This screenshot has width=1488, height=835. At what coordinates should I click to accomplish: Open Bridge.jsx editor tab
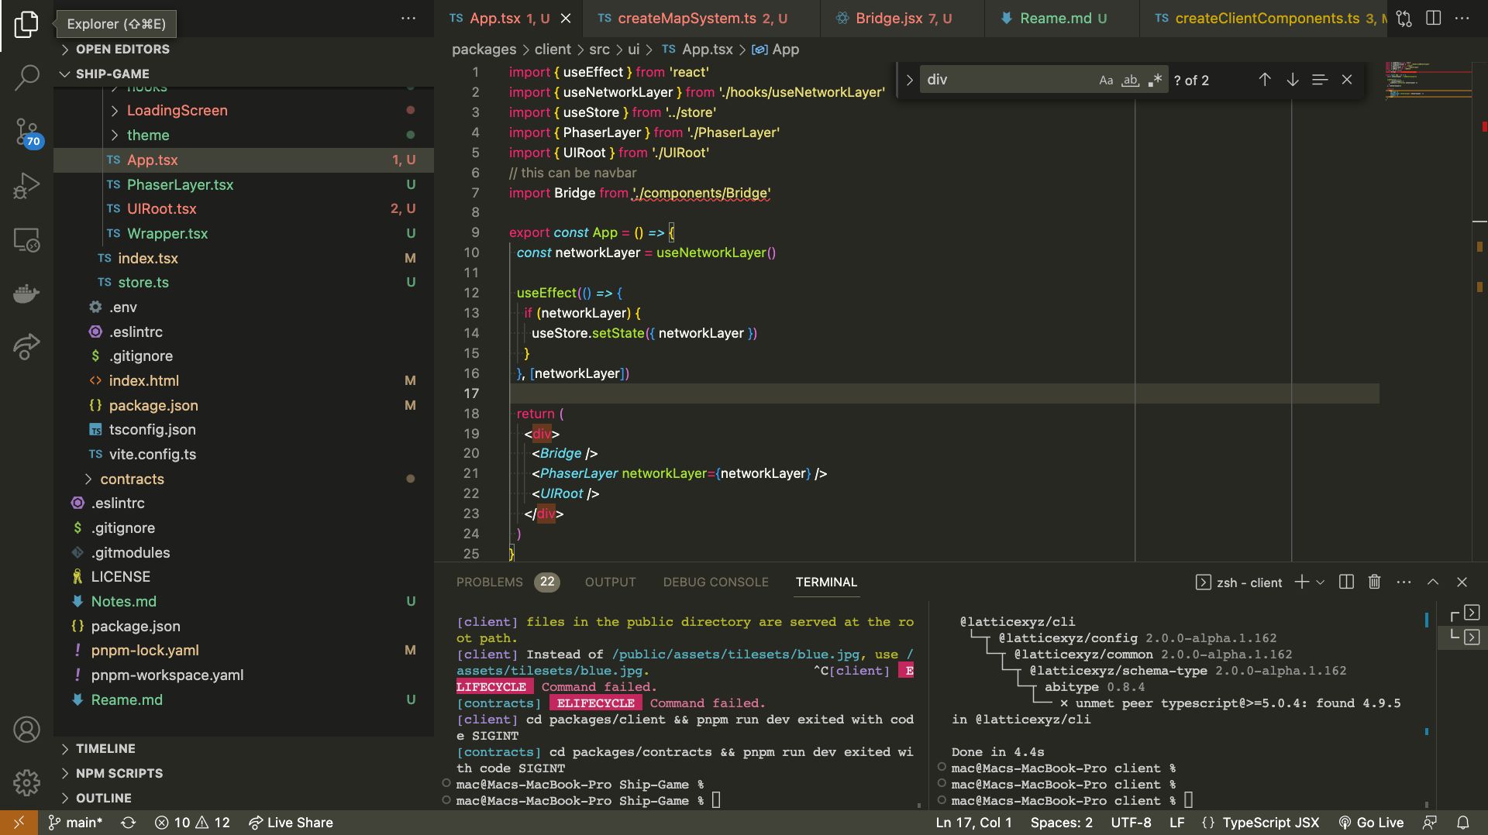(903, 19)
